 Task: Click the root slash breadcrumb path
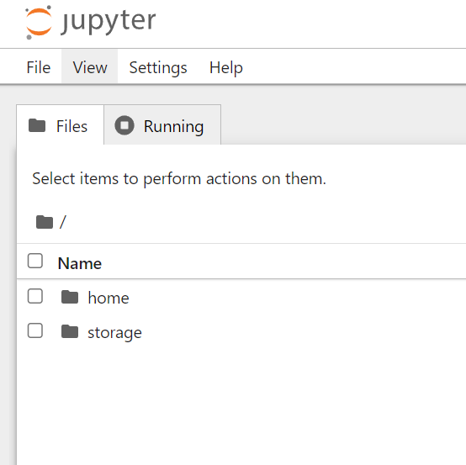pyautogui.click(x=63, y=222)
